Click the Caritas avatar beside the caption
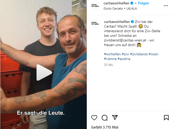The height and width of the screenshot is (129, 172). click(x=95, y=23)
